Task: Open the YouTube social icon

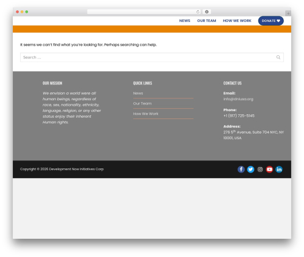Action: (269, 170)
